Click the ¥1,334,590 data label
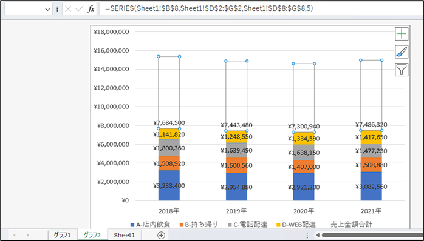This screenshot has width=424, height=241. 304,139
